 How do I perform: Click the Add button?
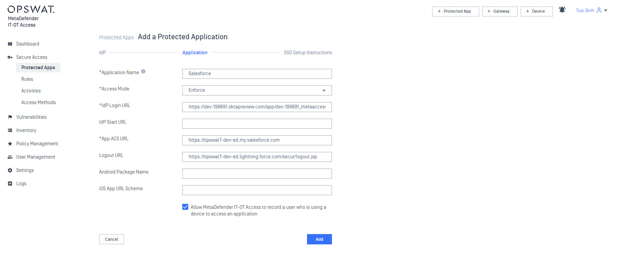coord(319,239)
